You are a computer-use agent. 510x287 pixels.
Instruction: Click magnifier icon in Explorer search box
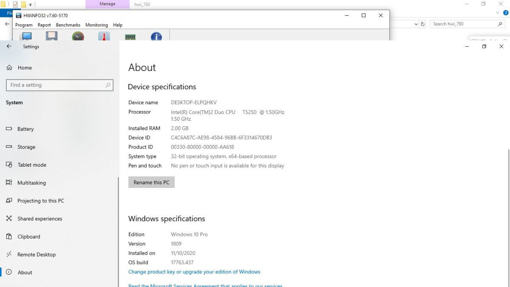(x=500, y=24)
